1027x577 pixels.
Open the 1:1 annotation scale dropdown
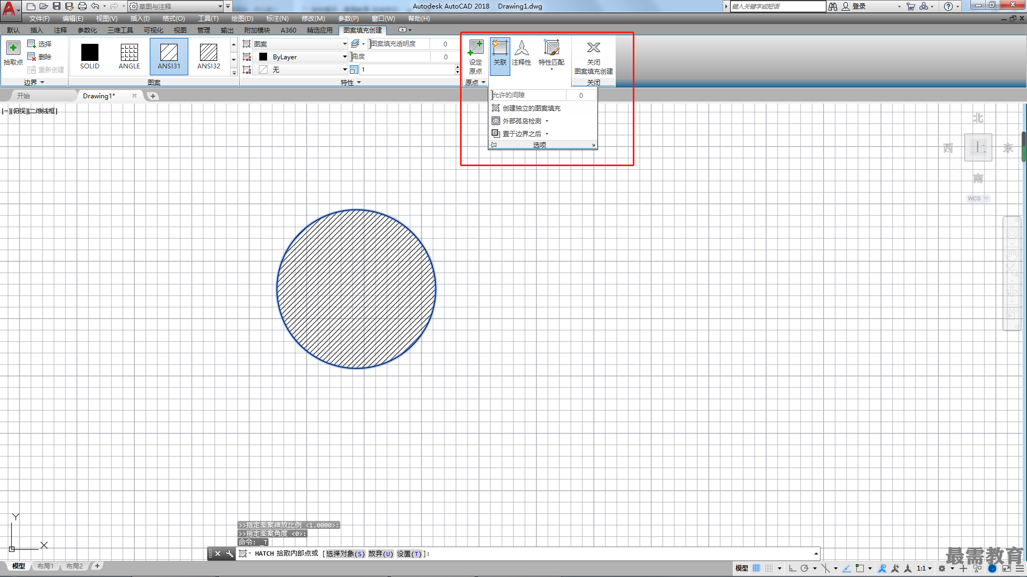(x=924, y=568)
